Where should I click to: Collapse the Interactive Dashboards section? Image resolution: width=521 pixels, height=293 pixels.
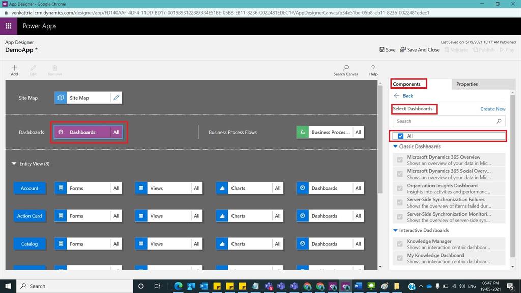(396, 230)
